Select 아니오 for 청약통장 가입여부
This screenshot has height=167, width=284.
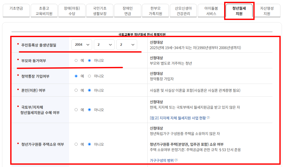tap(89, 75)
